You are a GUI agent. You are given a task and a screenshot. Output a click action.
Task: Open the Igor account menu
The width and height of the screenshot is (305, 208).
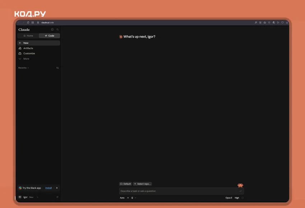28,197
